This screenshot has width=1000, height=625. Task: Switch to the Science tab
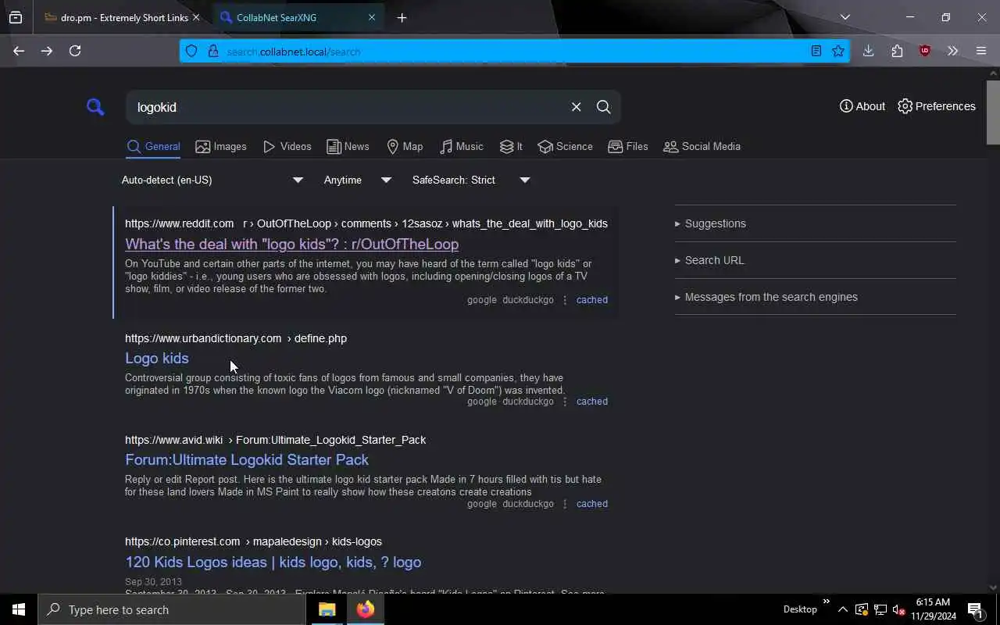point(565,147)
